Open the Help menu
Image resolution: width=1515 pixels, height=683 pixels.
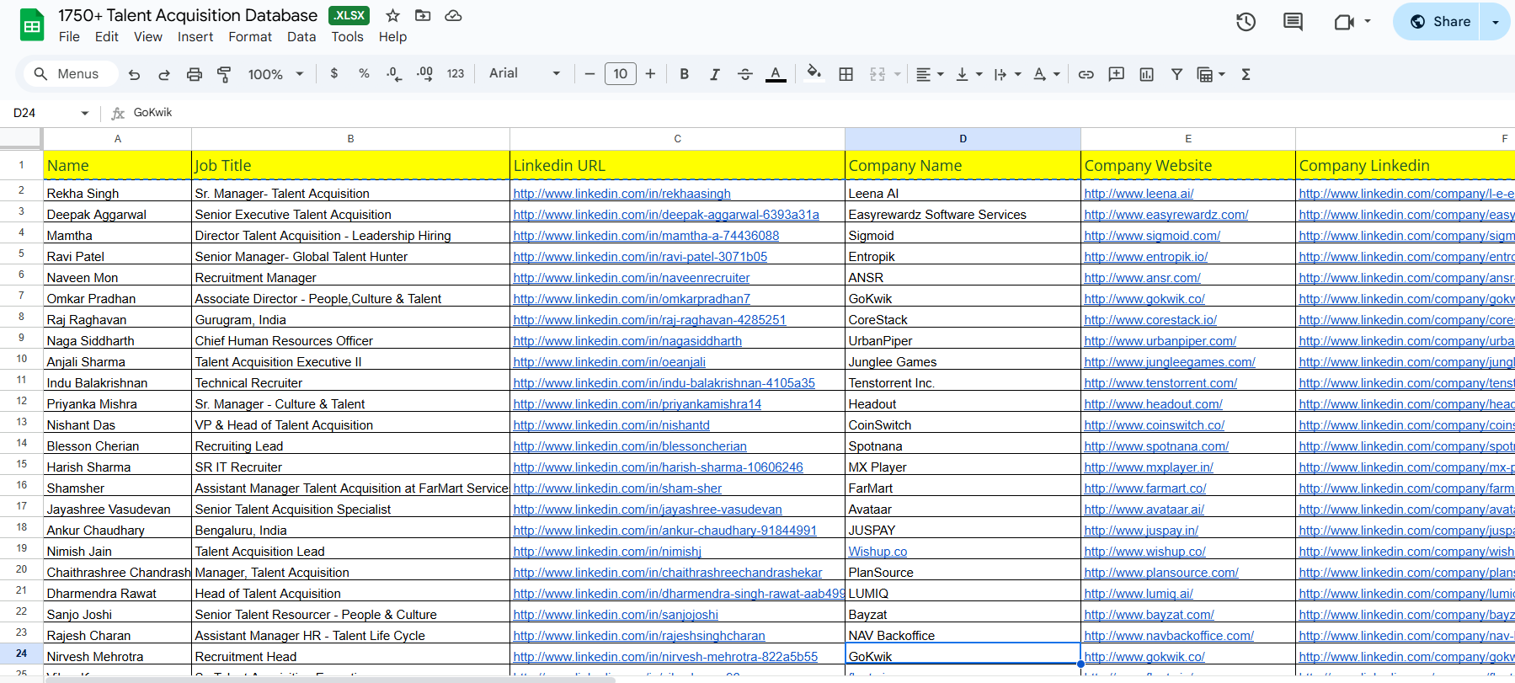pyautogui.click(x=392, y=37)
